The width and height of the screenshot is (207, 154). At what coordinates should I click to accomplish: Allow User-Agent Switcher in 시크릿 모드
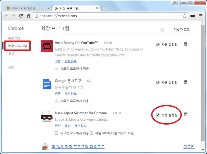click(x=56, y=133)
